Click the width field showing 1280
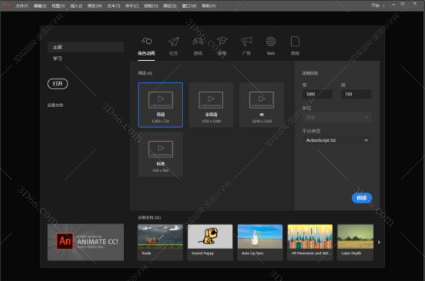The width and height of the screenshot is (425, 281). point(318,94)
